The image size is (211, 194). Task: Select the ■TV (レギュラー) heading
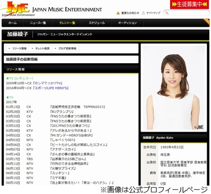click(x=20, y=78)
